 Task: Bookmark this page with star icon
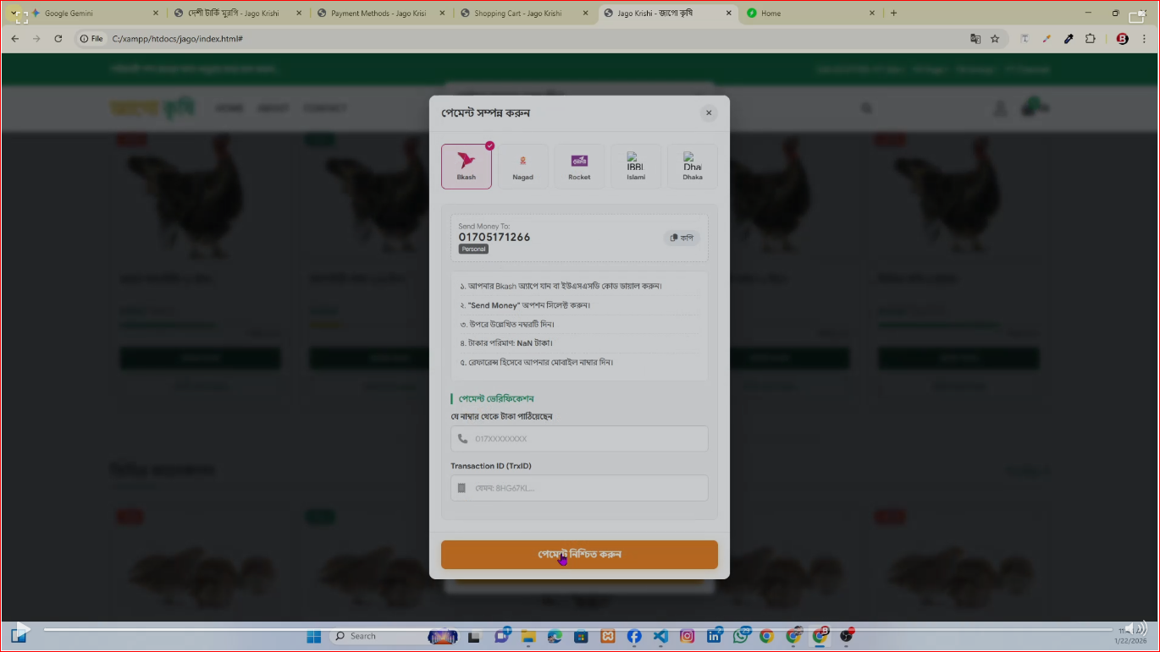click(995, 39)
